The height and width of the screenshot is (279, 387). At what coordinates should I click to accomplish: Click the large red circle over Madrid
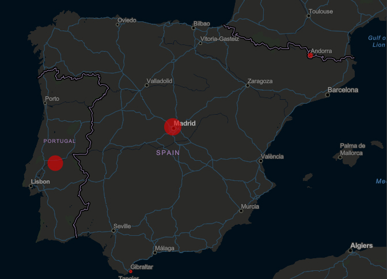[173, 127]
